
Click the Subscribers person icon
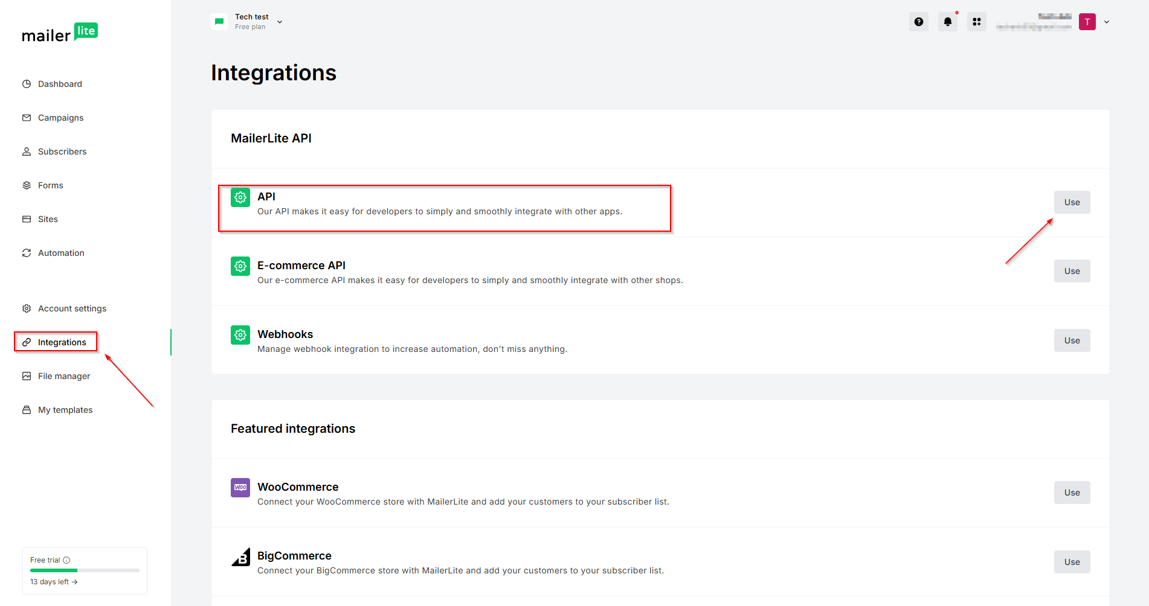pos(27,151)
